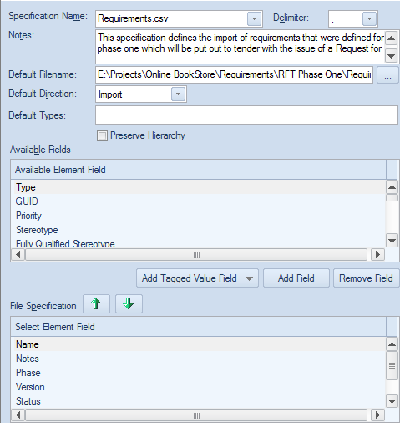Click Available Element Field column header

click(198, 170)
